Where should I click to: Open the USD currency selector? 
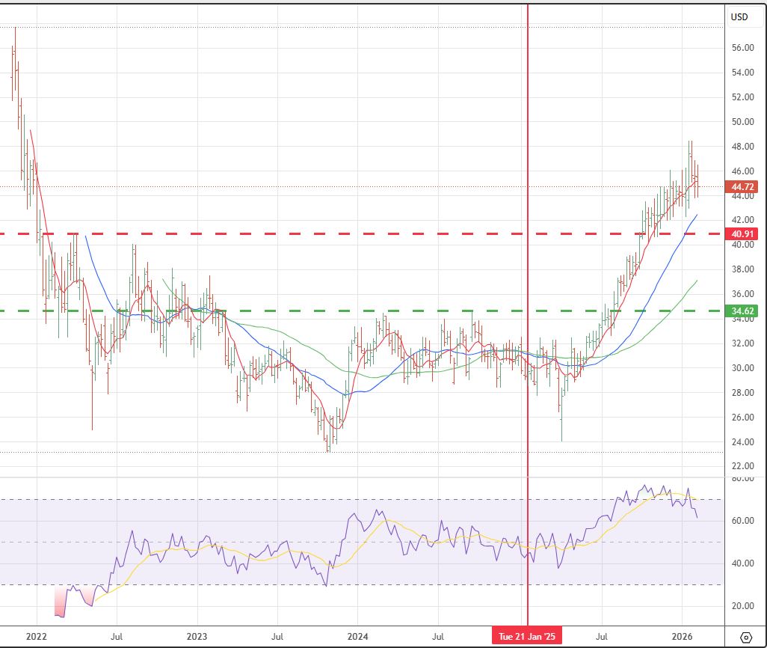click(x=739, y=17)
